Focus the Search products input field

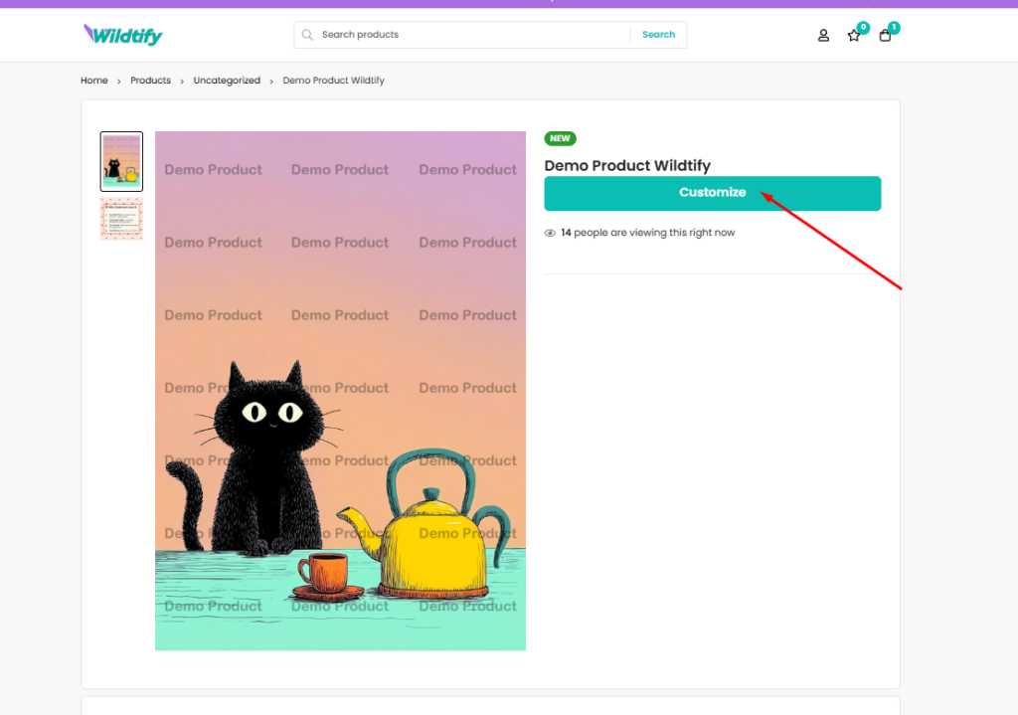pyautogui.click(x=467, y=35)
